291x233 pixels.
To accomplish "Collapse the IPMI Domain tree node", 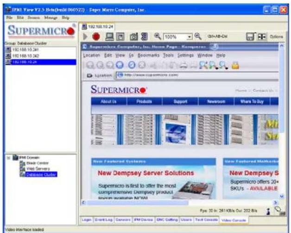I will (x=8, y=158).
